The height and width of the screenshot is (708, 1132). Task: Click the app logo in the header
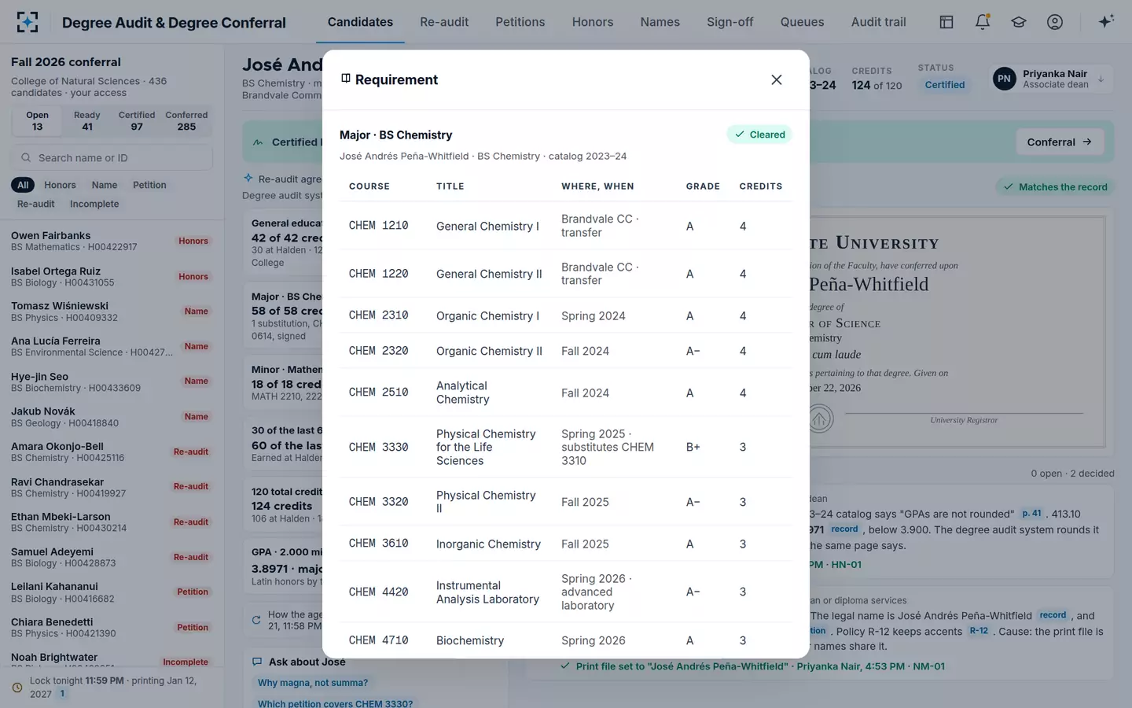pos(28,22)
